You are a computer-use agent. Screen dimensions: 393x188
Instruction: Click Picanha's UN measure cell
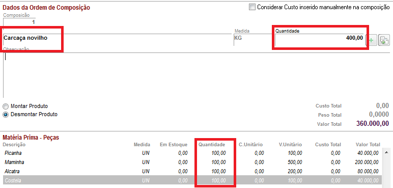point(146,153)
